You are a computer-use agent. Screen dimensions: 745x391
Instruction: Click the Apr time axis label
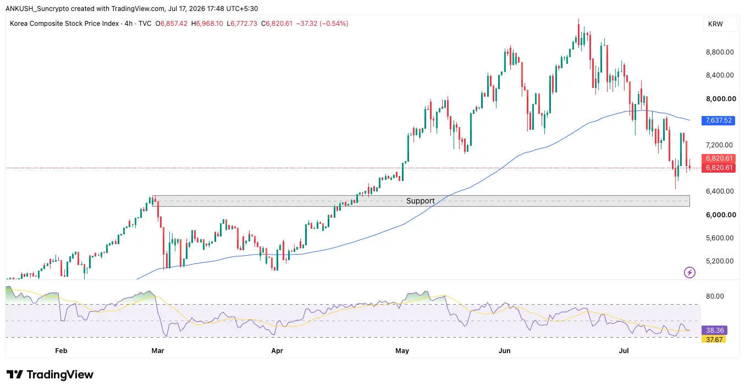pyautogui.click(x=278, y=350)
